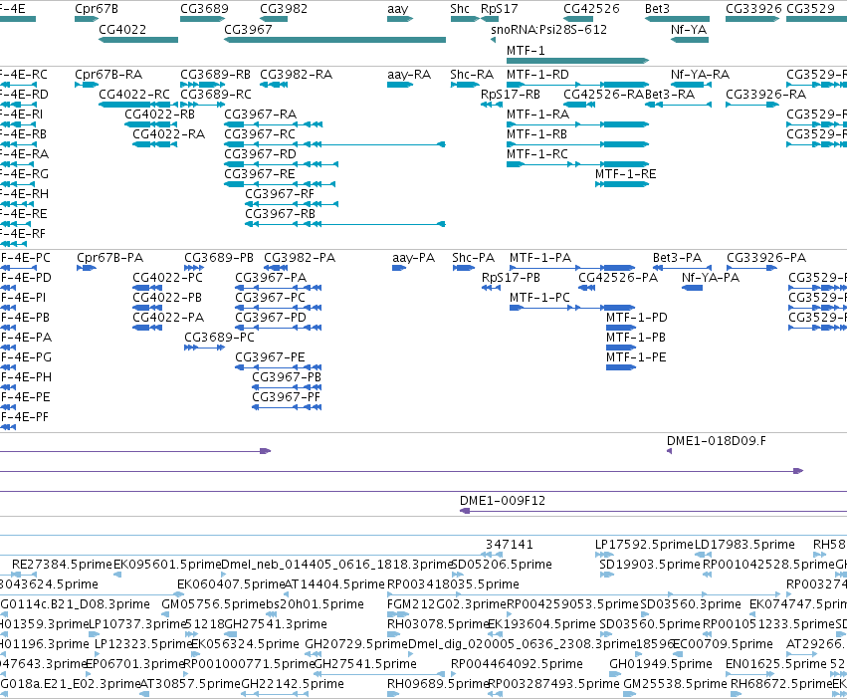The image size is (847, 699).
Task: Select the CG33926 gene label
Action: tap(753, 9)
